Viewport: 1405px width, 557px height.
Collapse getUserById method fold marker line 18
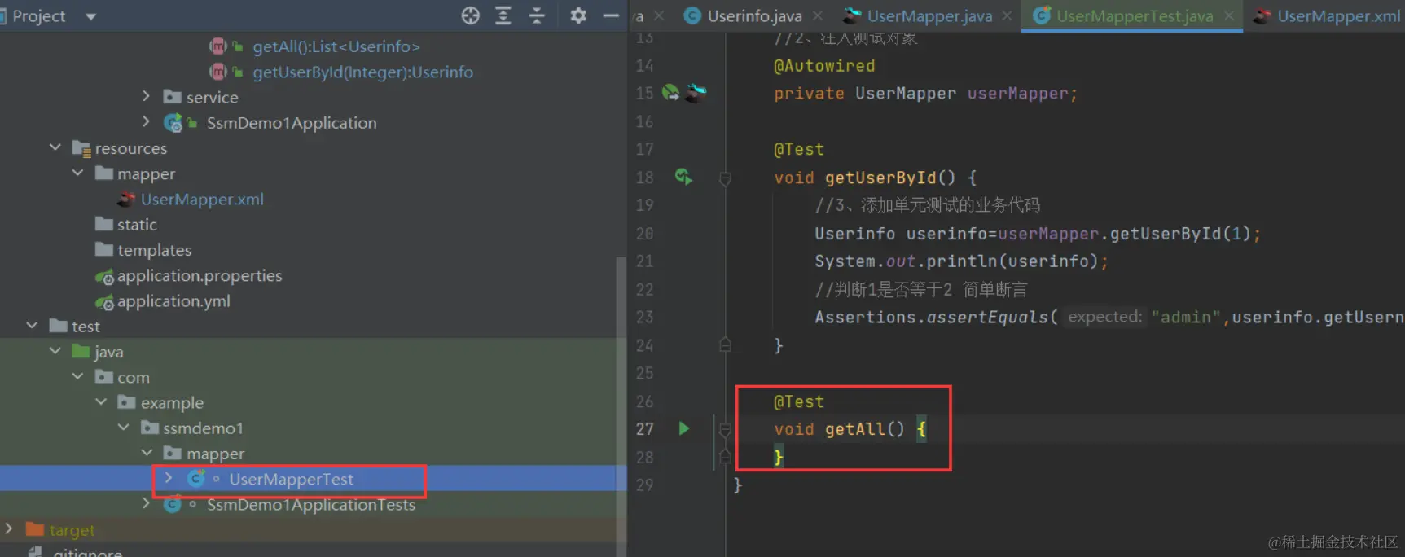[x=725, y=178]
